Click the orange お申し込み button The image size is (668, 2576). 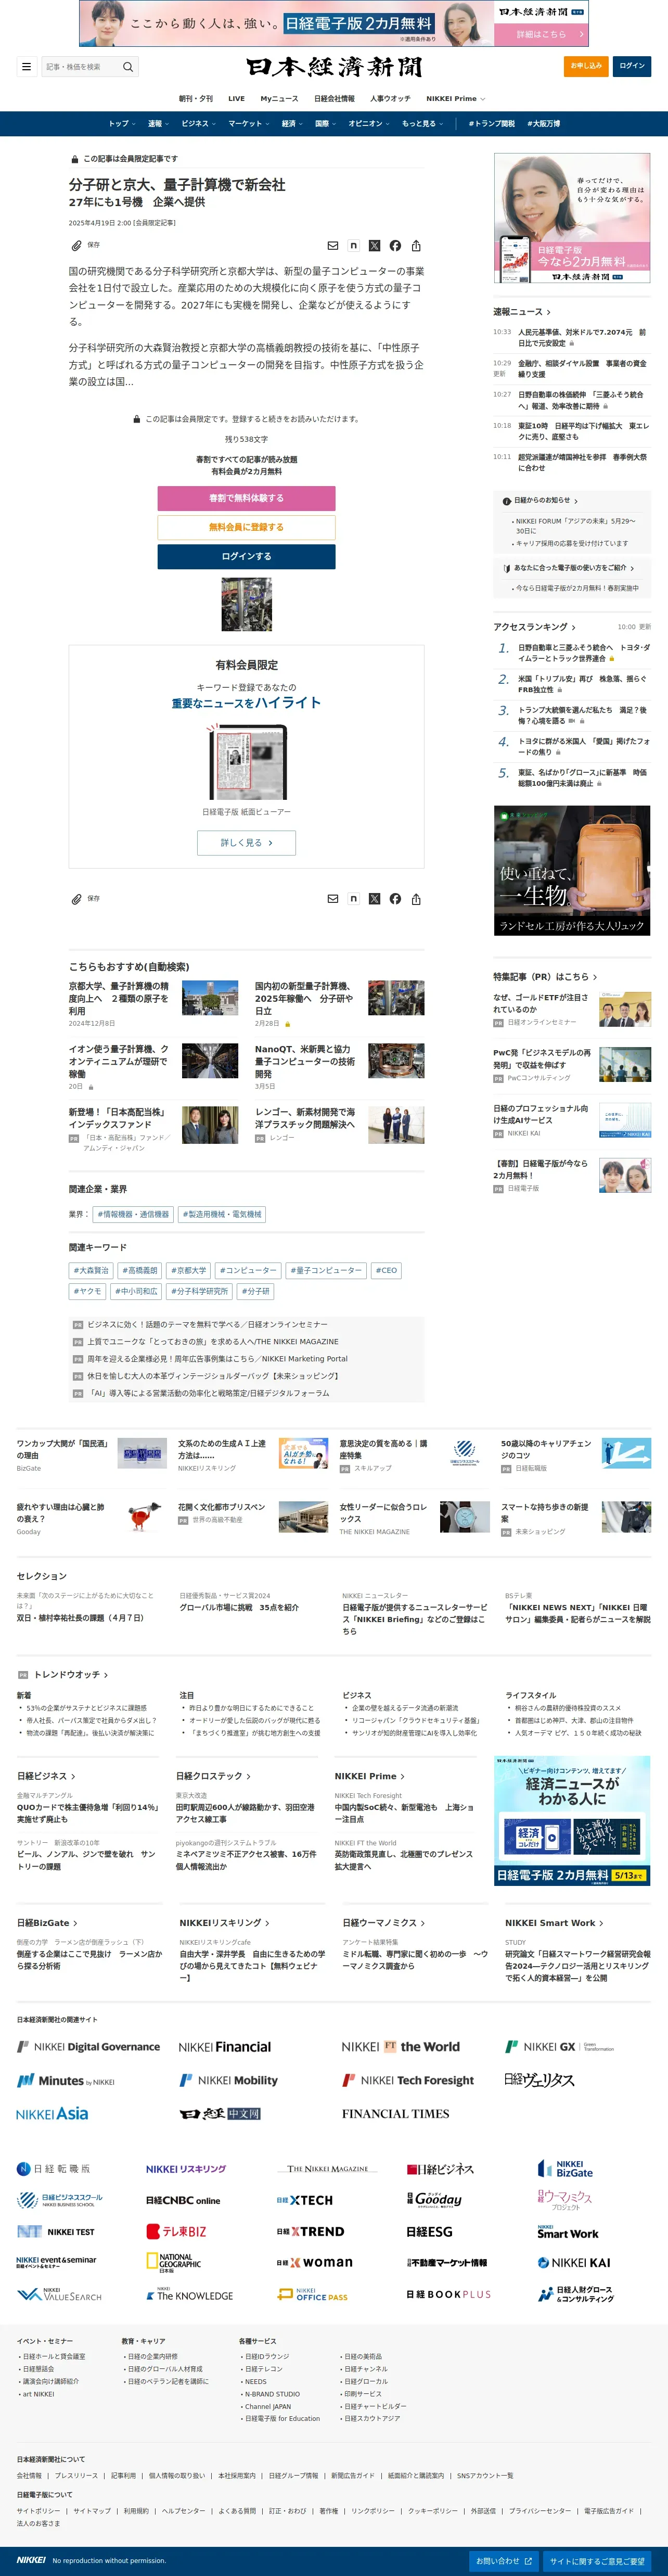585,66
